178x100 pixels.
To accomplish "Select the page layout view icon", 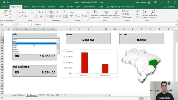I will coord(147,98).
